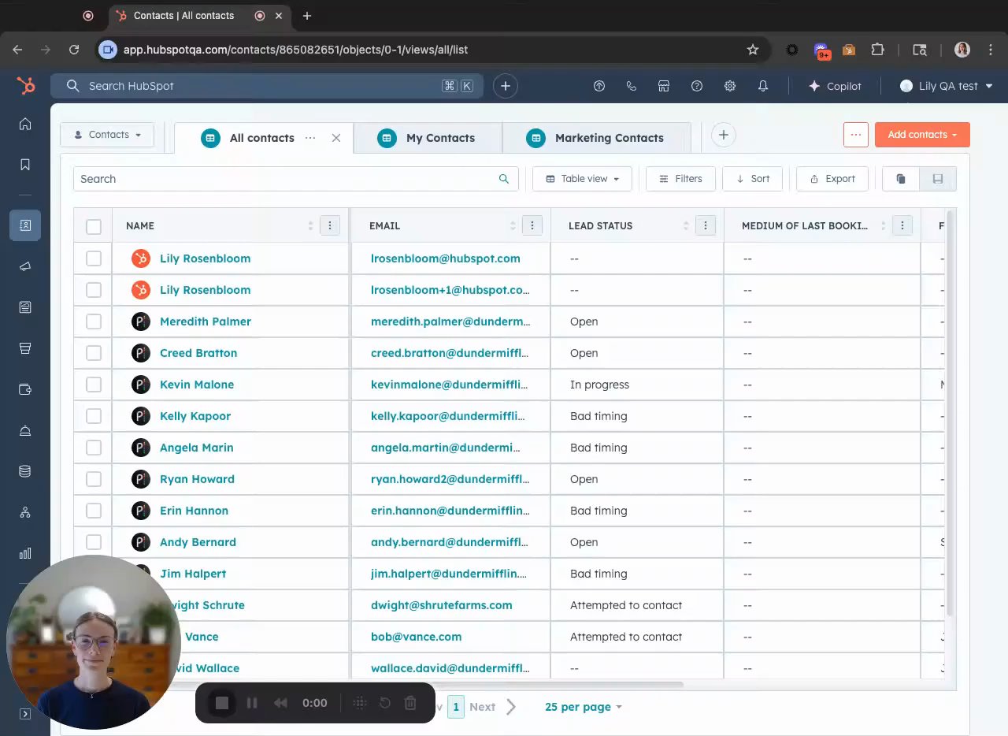The width and height of the screenshot is (1008, 736).
Task: Open the notifications bell in the top bar
Action: [x=763, y=86]
